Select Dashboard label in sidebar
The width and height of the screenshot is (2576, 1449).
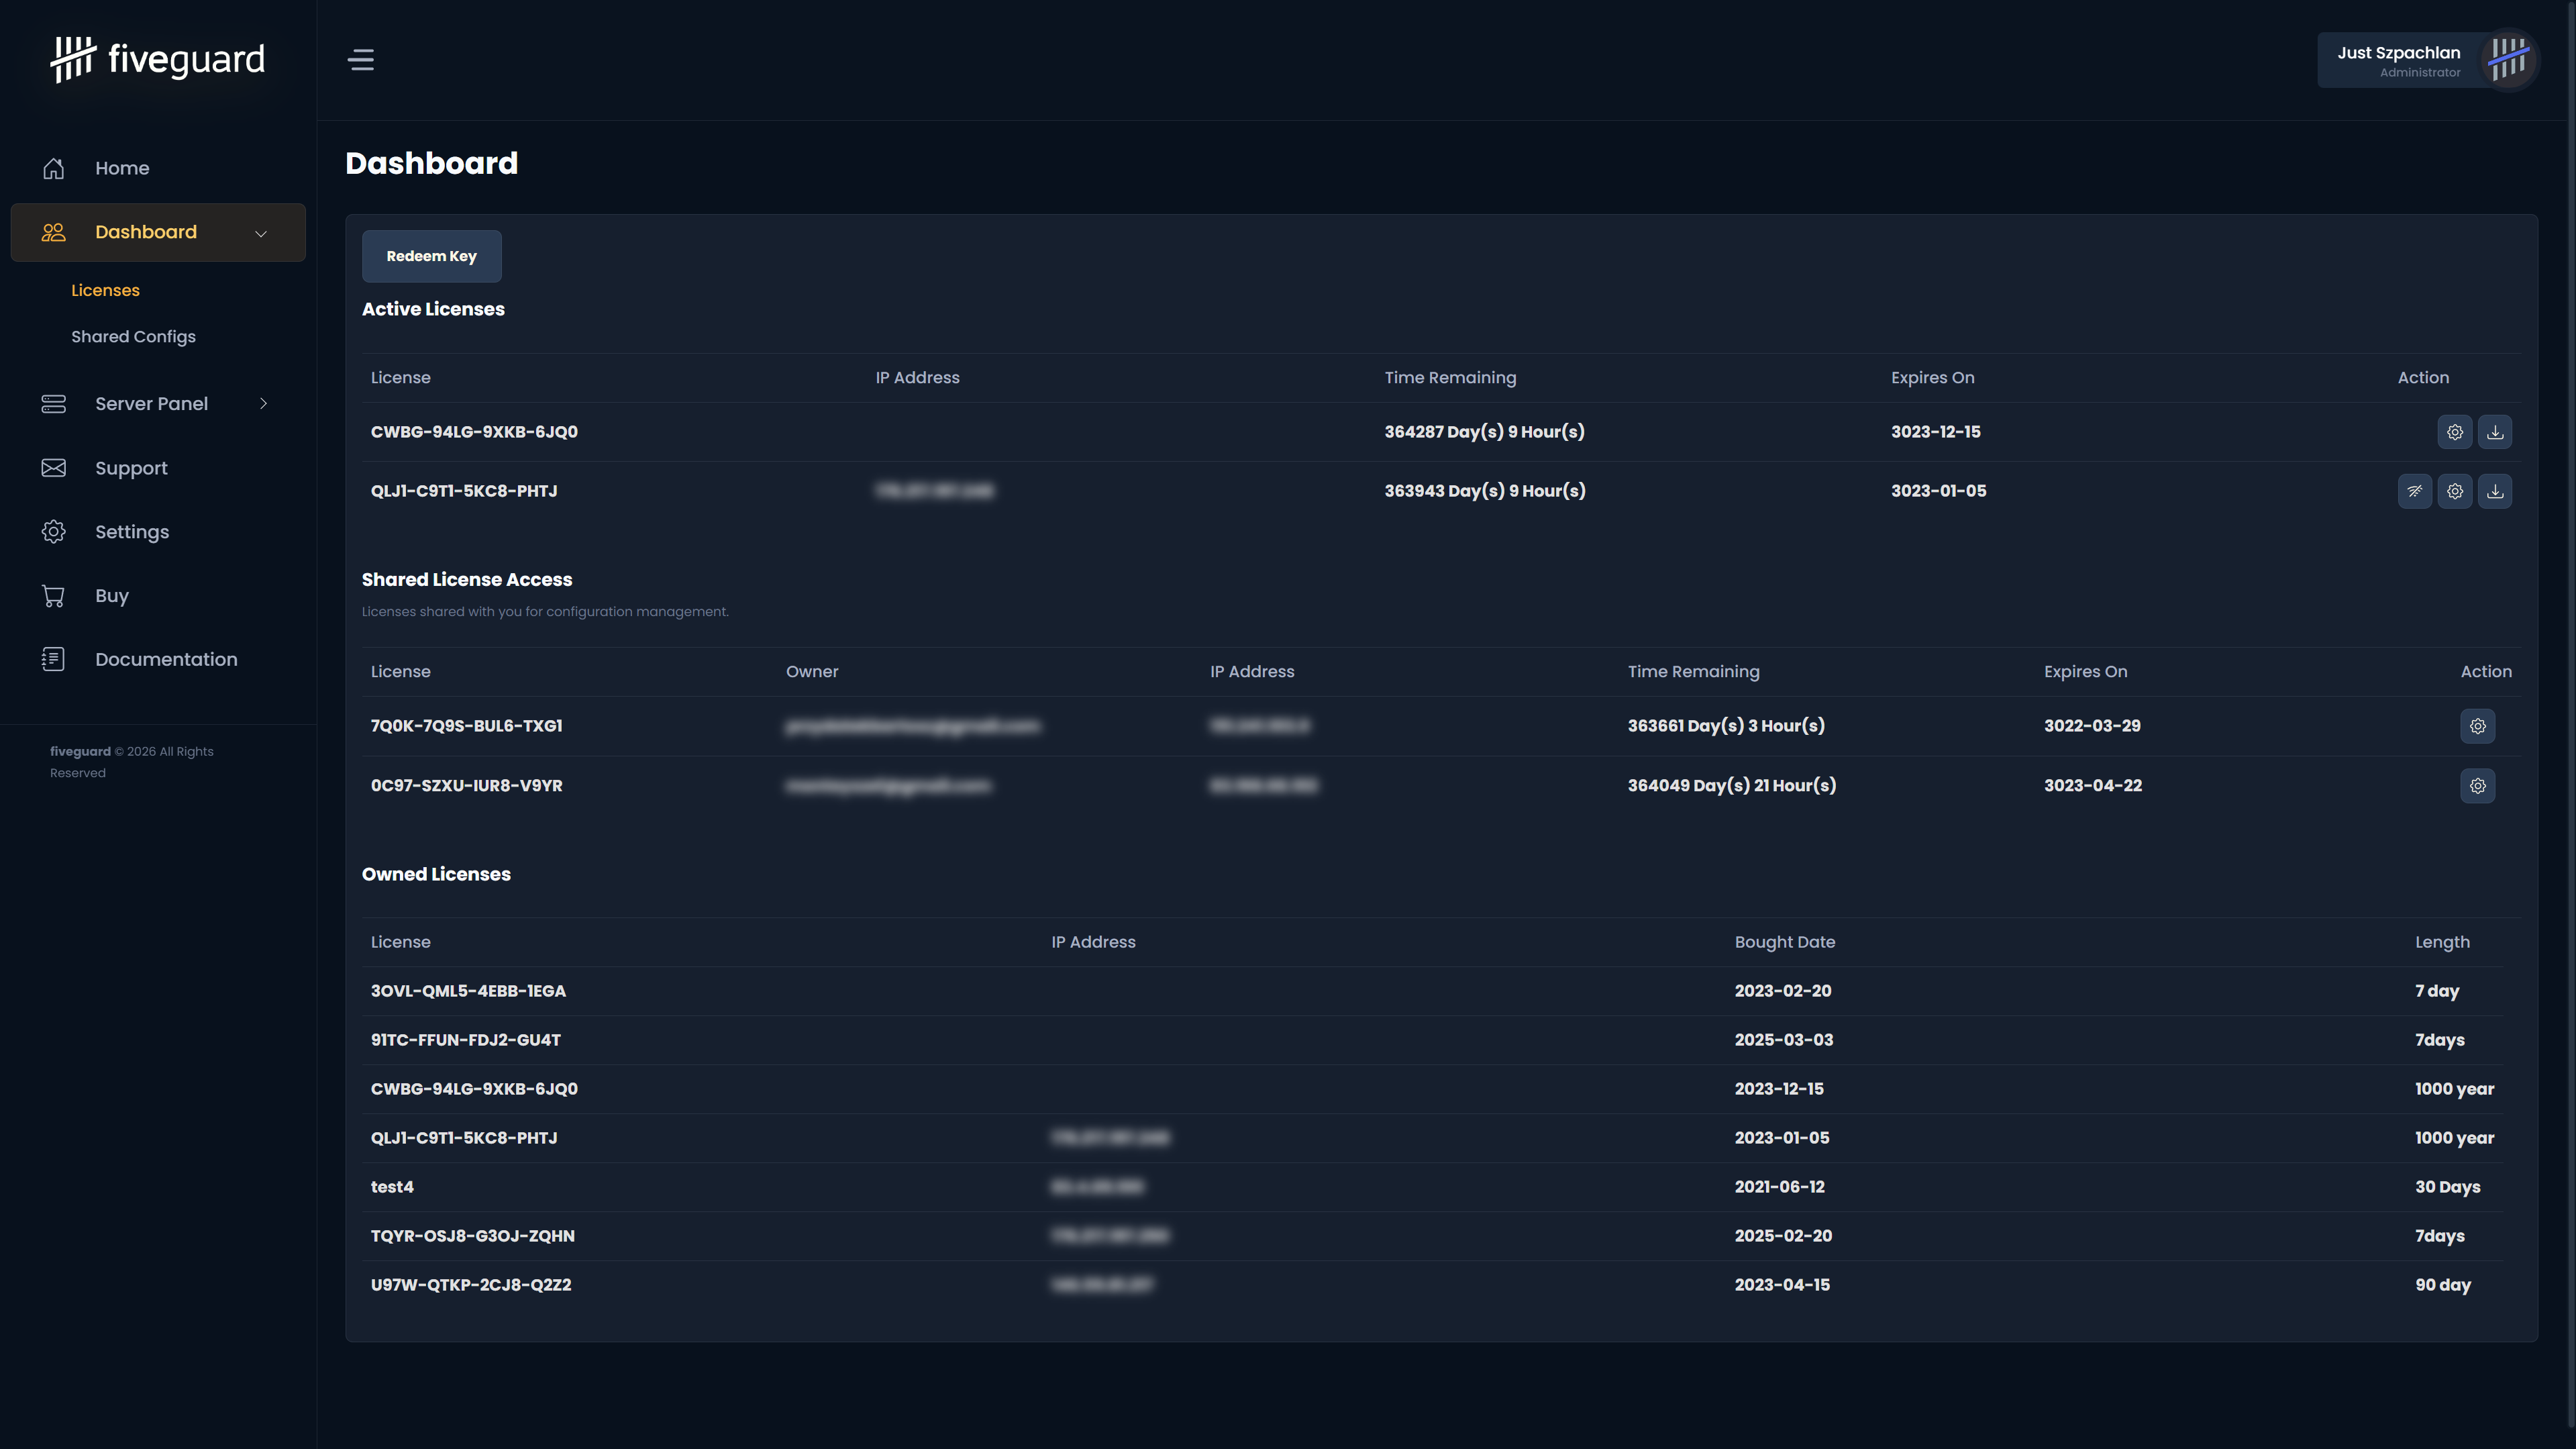coord(146,232)
